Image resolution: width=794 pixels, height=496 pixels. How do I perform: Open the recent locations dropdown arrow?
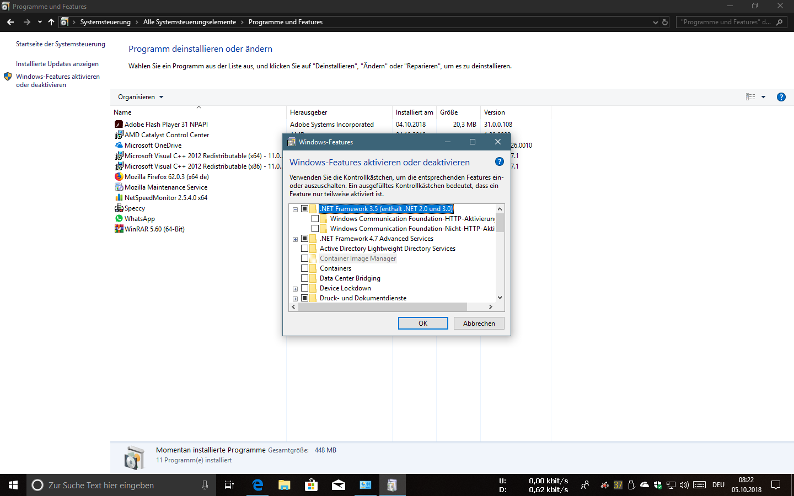click(x=40, y=22)
